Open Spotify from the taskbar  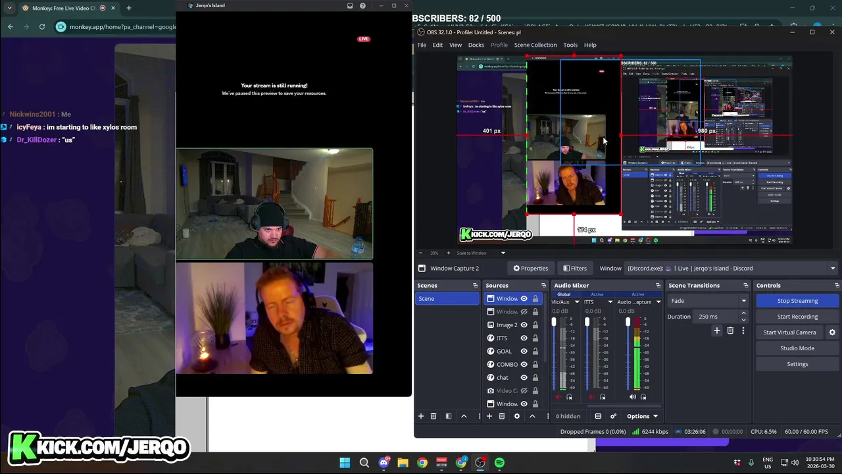[x=499, y=463]
